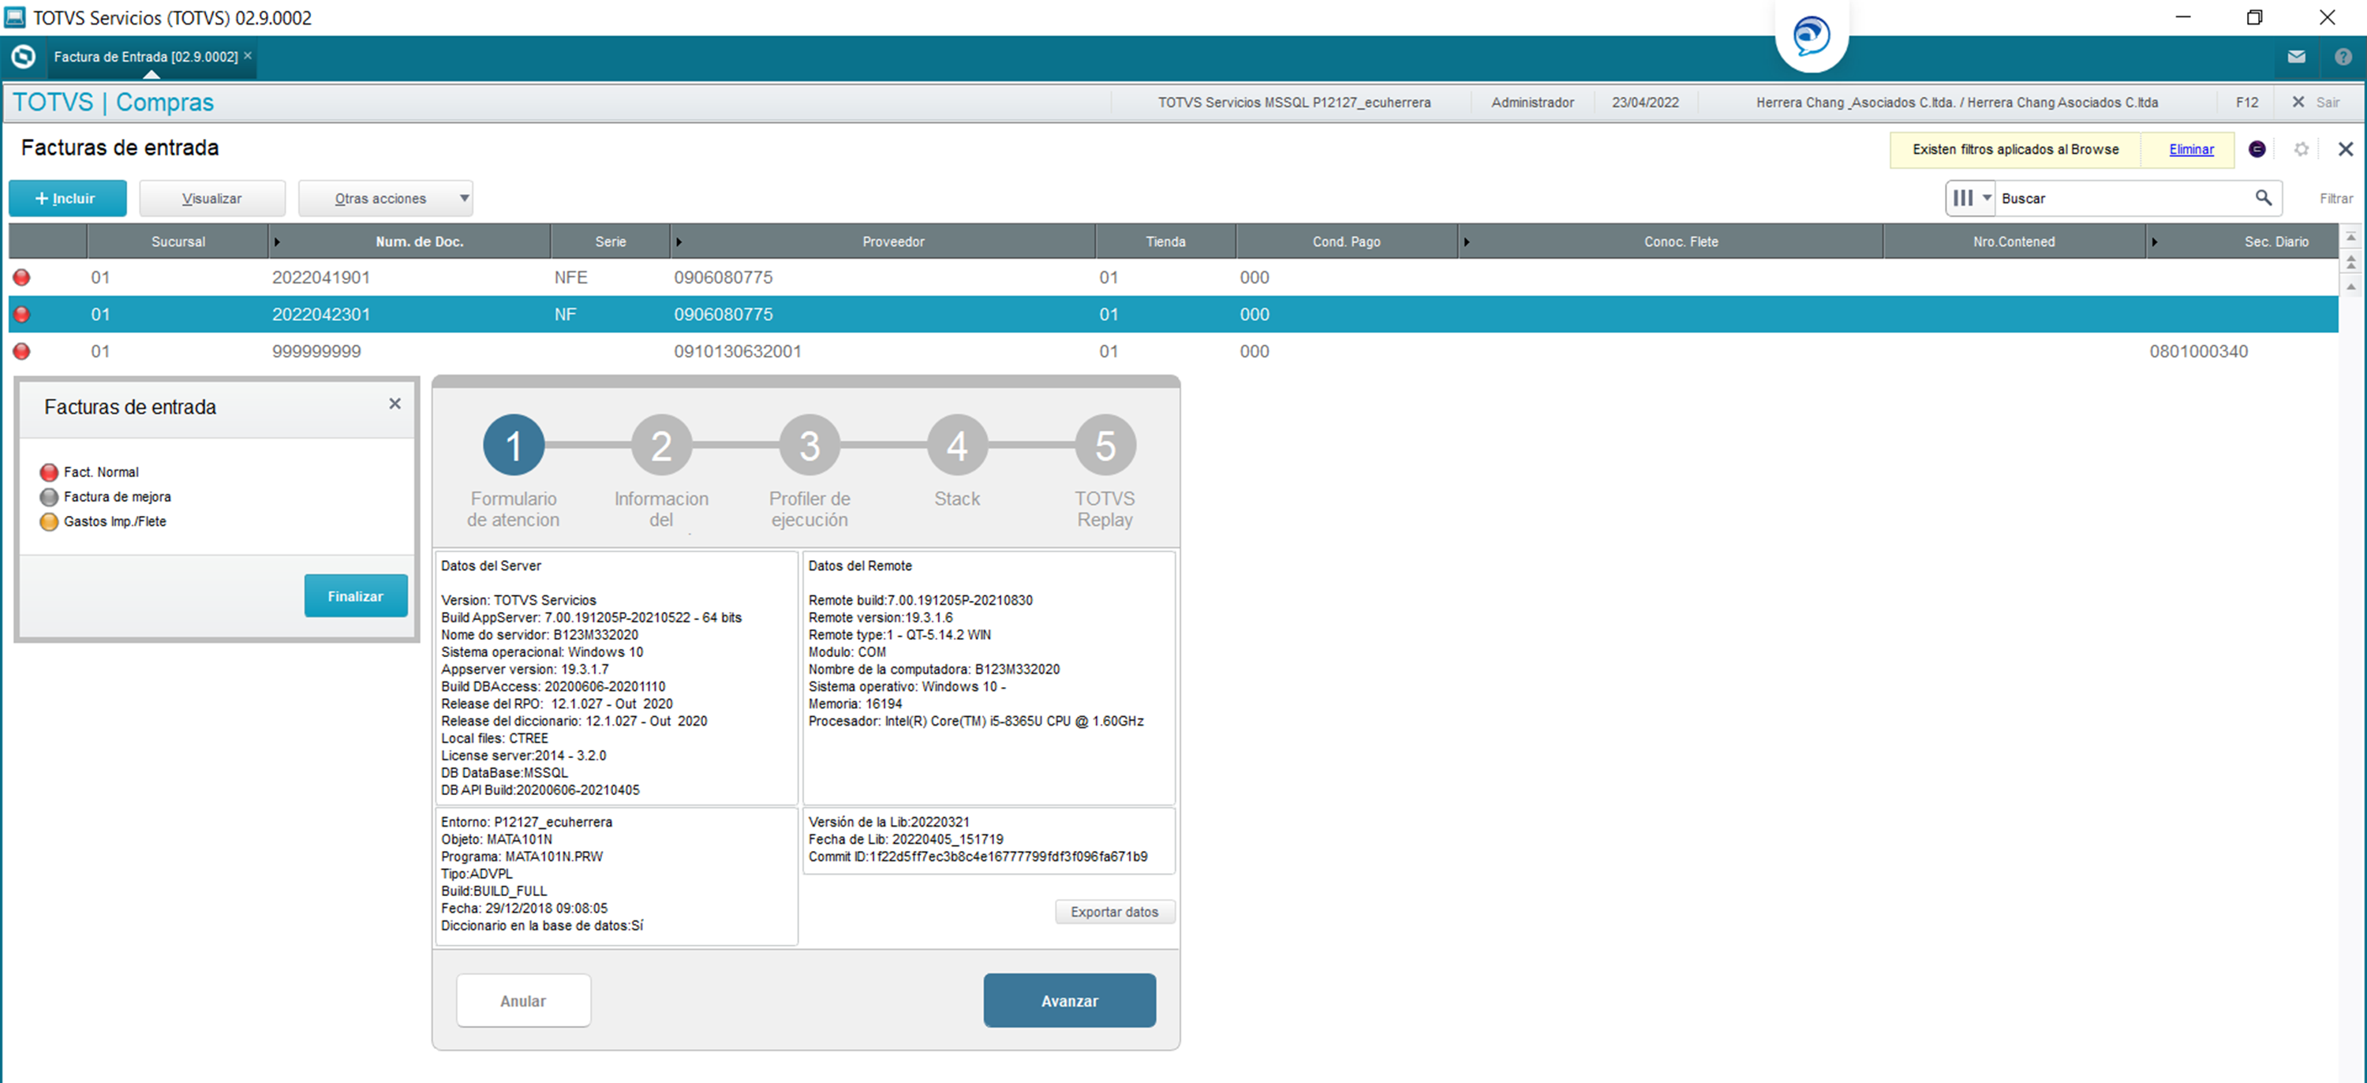The height and width of the screenshot is (1083, 2367).
Task: Close the Facturas de entrada browse
Action: [x=2345, y=150]
